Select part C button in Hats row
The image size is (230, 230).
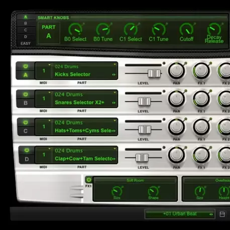pos(26,131)
